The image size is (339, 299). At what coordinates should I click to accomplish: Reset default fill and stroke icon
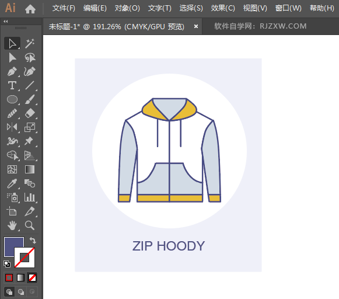click(x=6, y=264)
